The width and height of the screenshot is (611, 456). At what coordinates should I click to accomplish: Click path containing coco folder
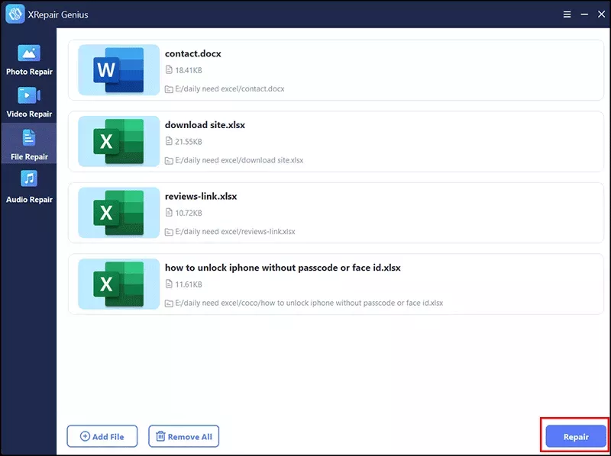[x=309, y=303]
